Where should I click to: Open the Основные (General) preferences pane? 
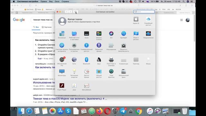tap(62, 35)
